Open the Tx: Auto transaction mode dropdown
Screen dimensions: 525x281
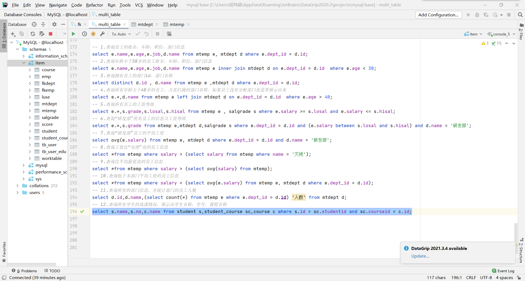point(121,34)
